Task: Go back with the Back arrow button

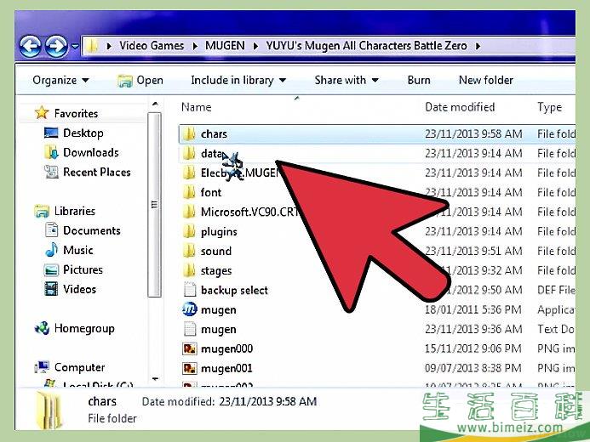Action: coord(30,46)
